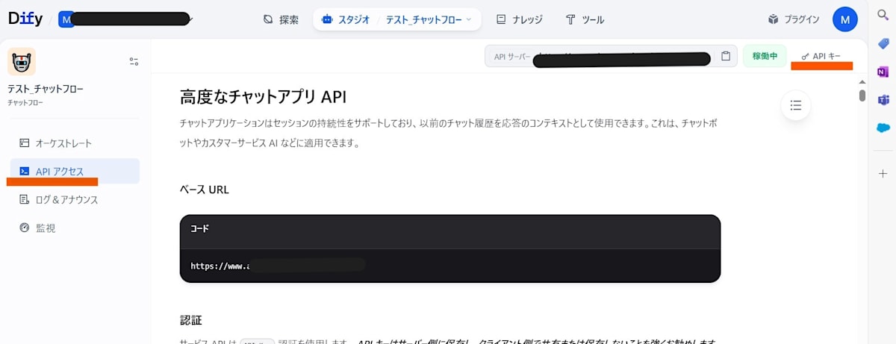This screenshot has width=896, height=344.
Task: Open the table of contents button
Action: click(x=796, y=105)
